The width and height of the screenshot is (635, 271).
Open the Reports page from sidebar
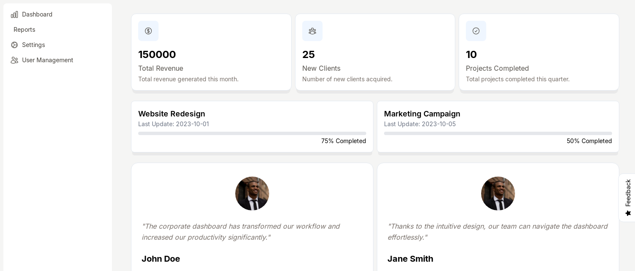click(x=24, y=30)
